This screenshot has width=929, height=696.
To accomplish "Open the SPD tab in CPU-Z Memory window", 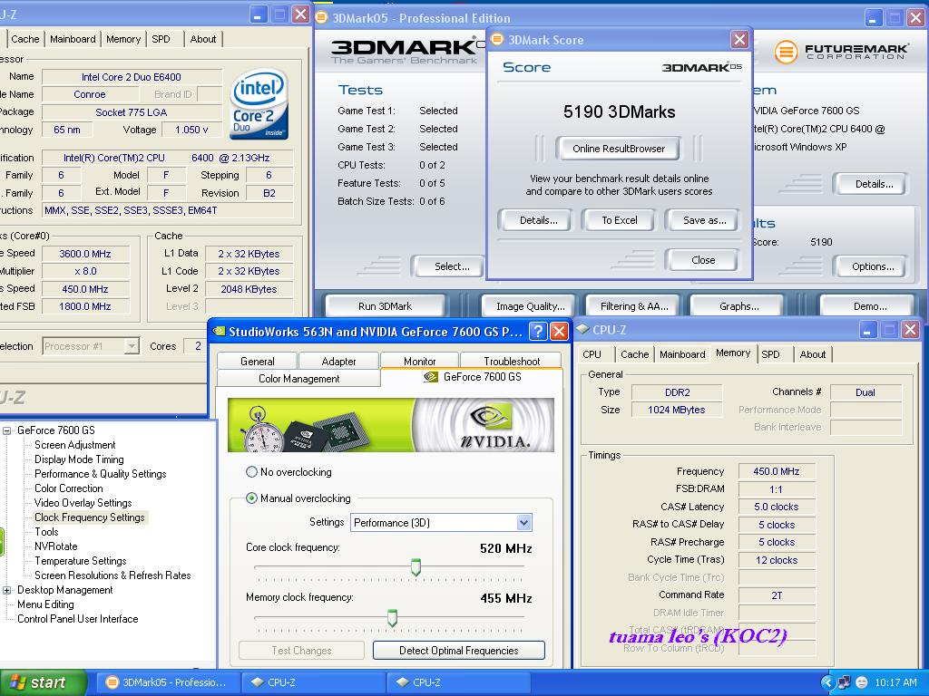I will pos(770,354).
